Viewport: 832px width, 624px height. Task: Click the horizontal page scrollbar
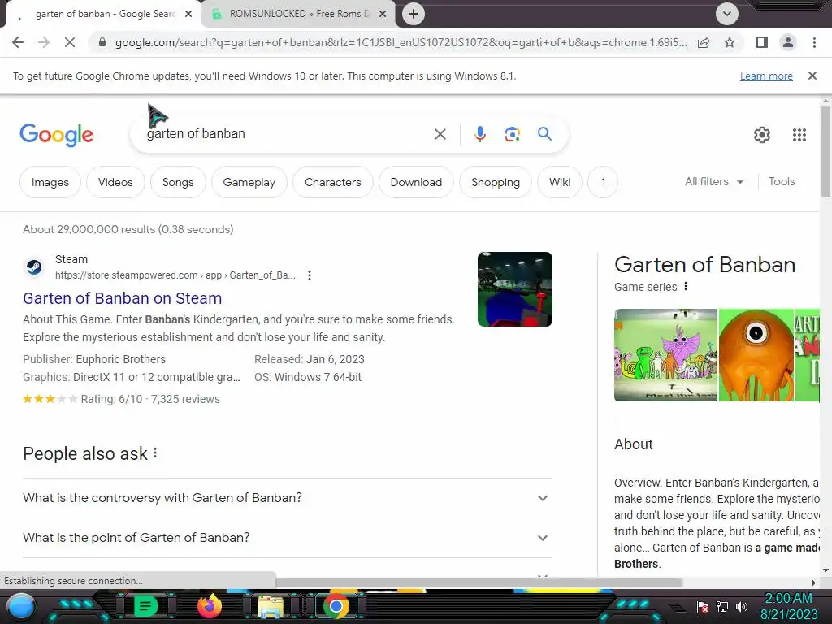[x=478, y=583]
